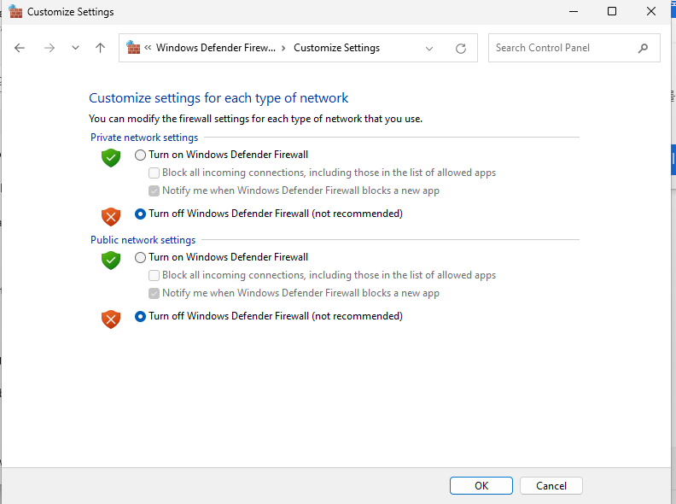Expand the address bar history dropdown
Image resolution: width=676 pixels, height=504 pixels.
[429, 49]
